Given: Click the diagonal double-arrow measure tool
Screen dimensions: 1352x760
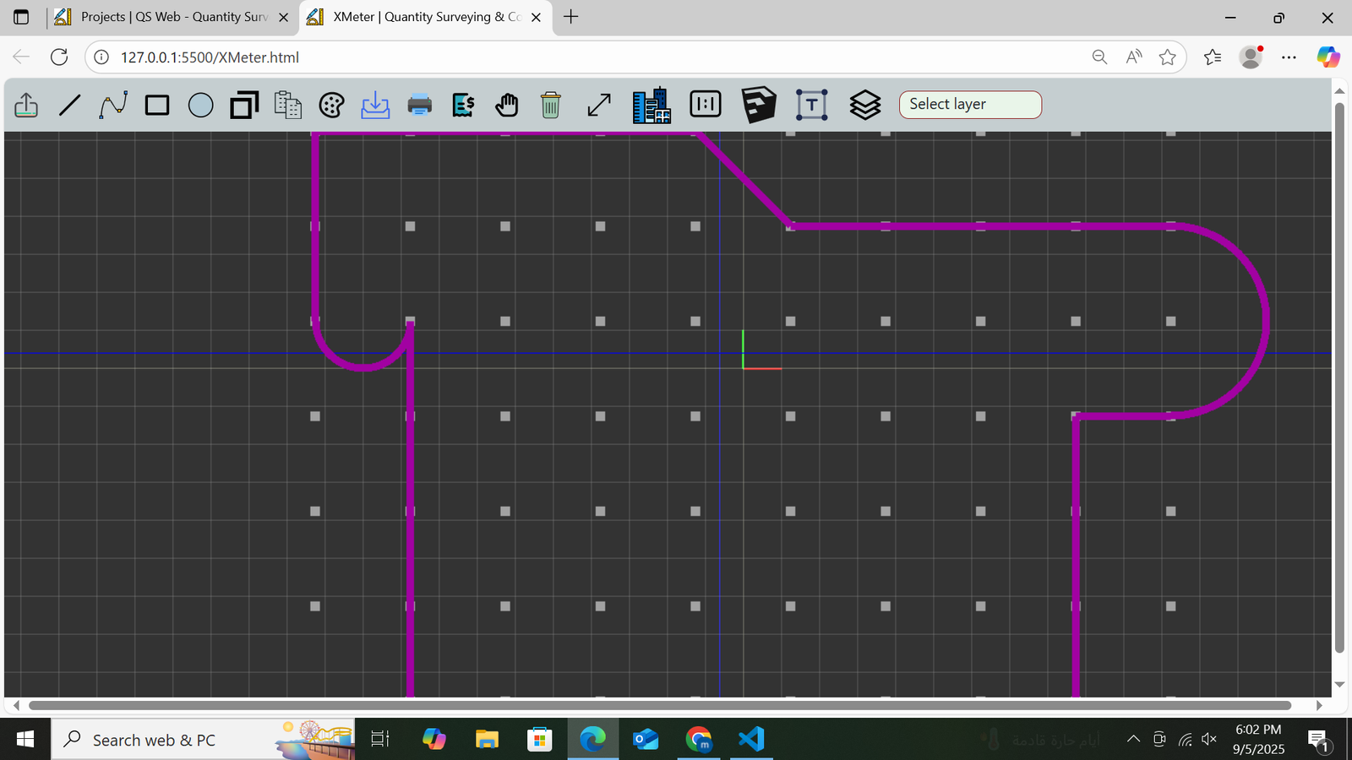Looking at the screenshot, I should (599, 106).
